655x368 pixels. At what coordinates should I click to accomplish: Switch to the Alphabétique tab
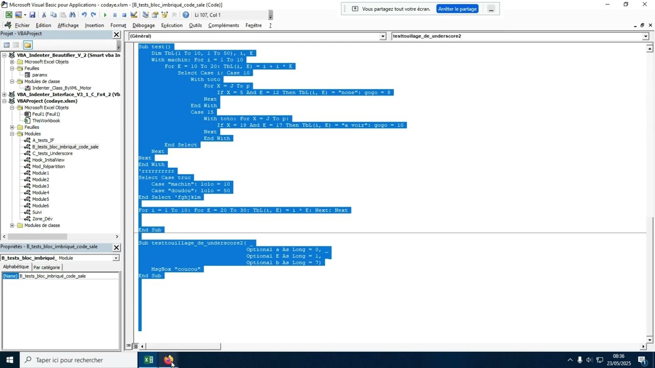[x=16, y=267]
